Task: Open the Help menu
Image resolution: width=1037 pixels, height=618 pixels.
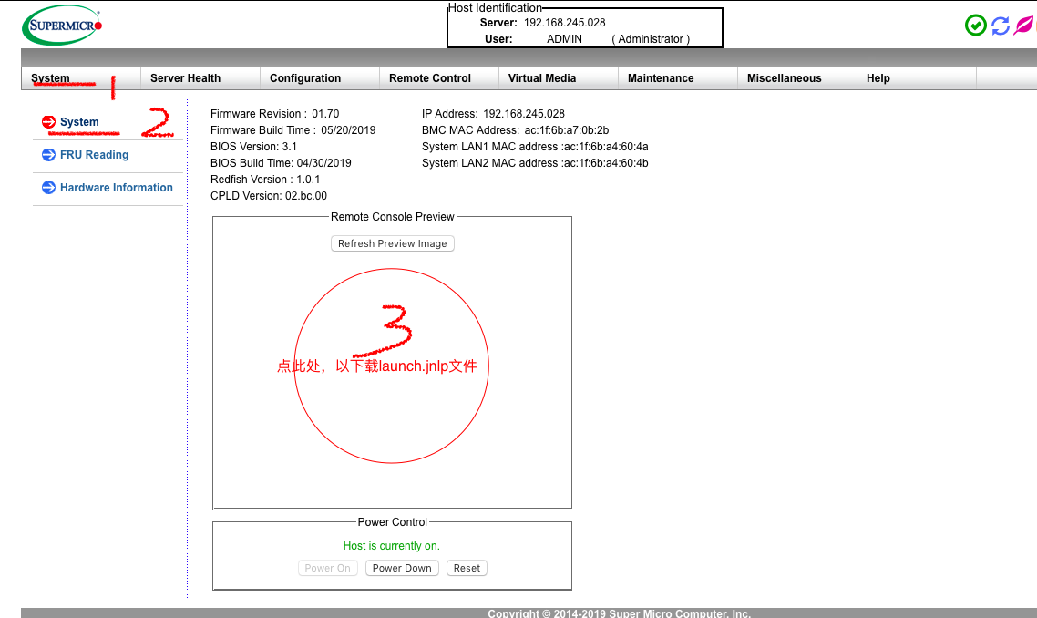Action: coord(877,78)
